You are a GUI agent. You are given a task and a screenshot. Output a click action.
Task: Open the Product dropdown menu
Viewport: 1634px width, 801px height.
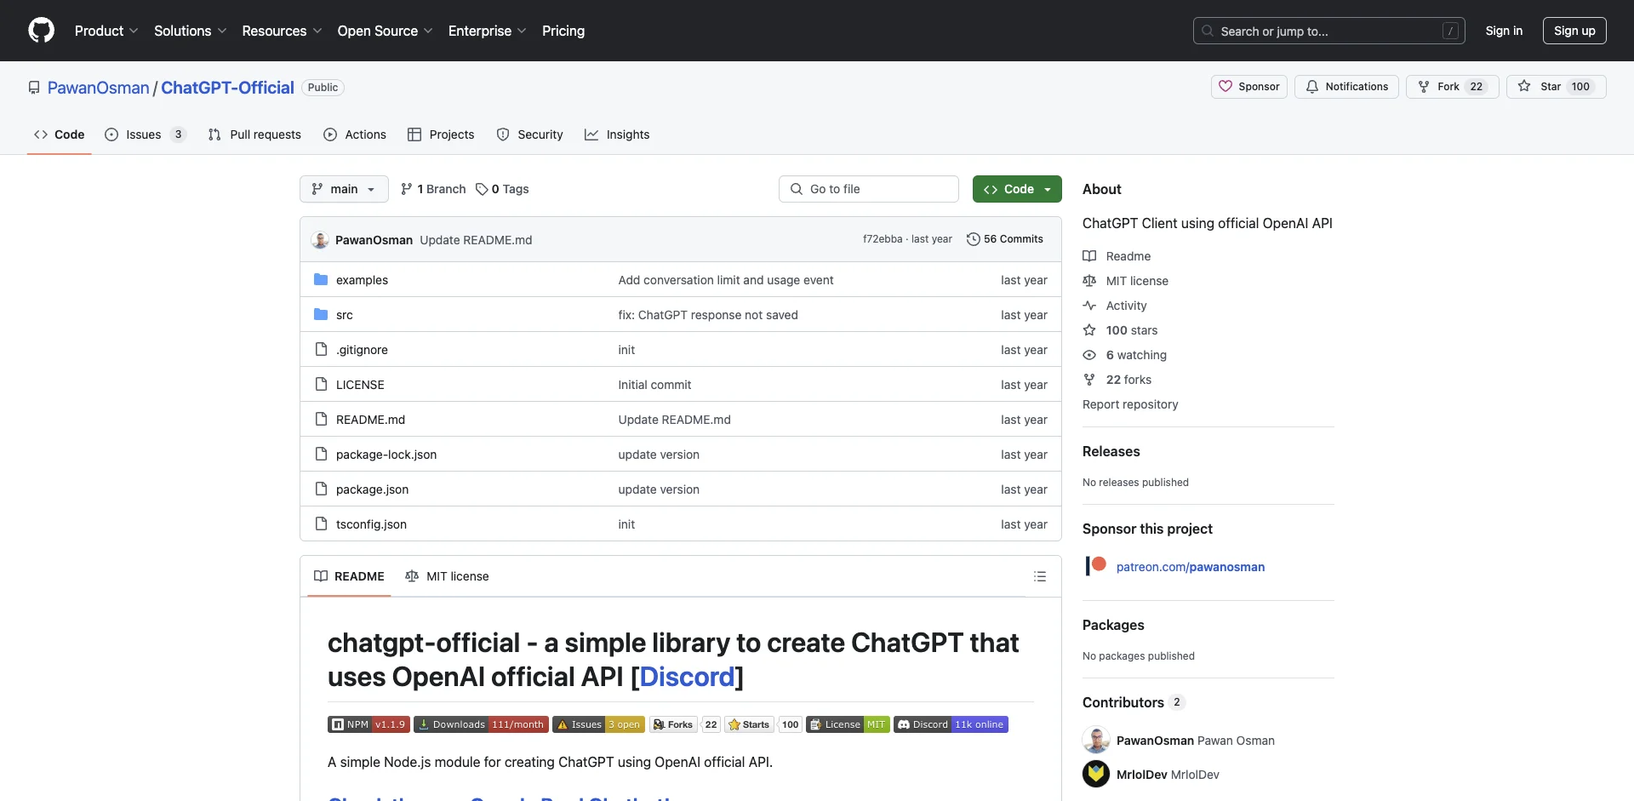(x=106, y=31)
